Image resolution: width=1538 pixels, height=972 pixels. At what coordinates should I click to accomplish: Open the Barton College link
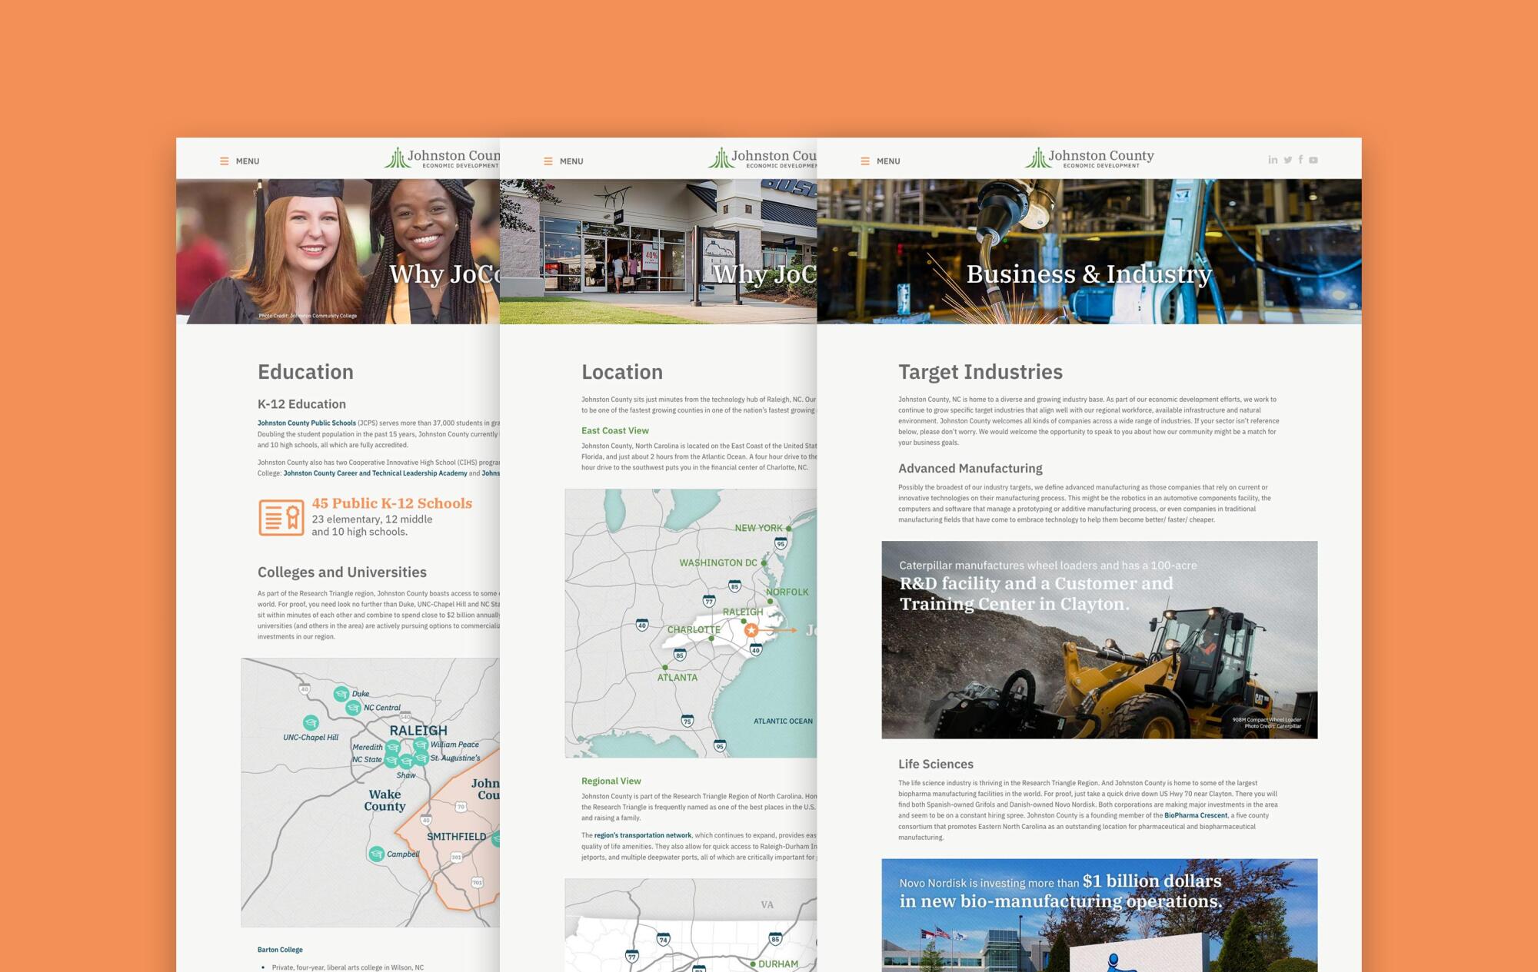click(280, 950)
